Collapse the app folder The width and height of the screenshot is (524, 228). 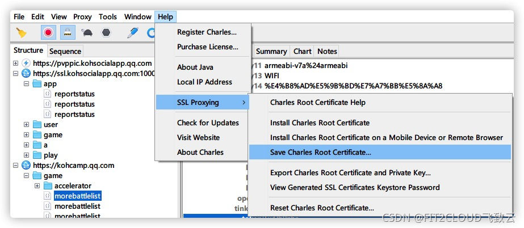click(x=27, y=84)
